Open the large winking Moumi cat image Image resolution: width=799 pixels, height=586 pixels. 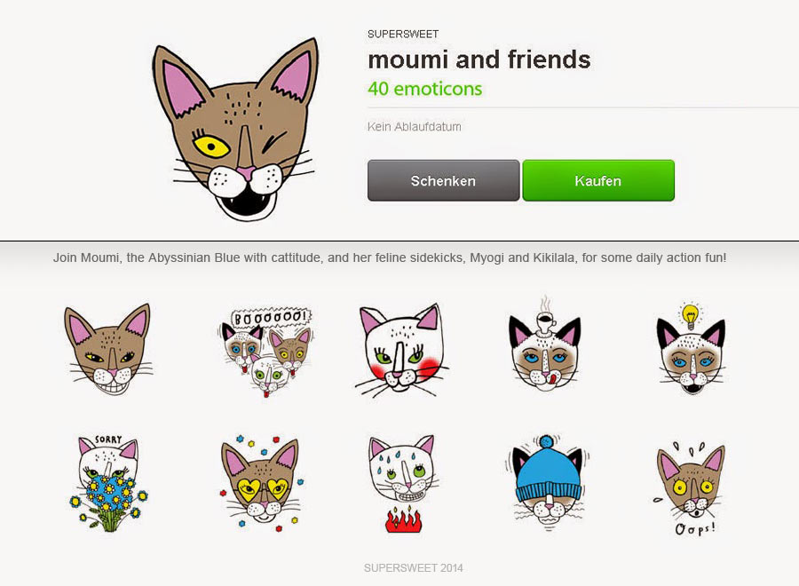pyautogui.click(x=234, y=130)
